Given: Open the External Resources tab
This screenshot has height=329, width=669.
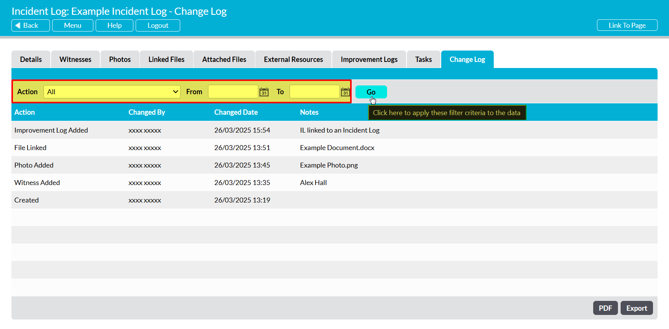Looking at the screenshot, I should pyautogui.click(x=293, y=59).
